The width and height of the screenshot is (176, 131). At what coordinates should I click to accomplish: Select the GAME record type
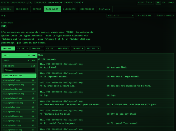(20, 61)
